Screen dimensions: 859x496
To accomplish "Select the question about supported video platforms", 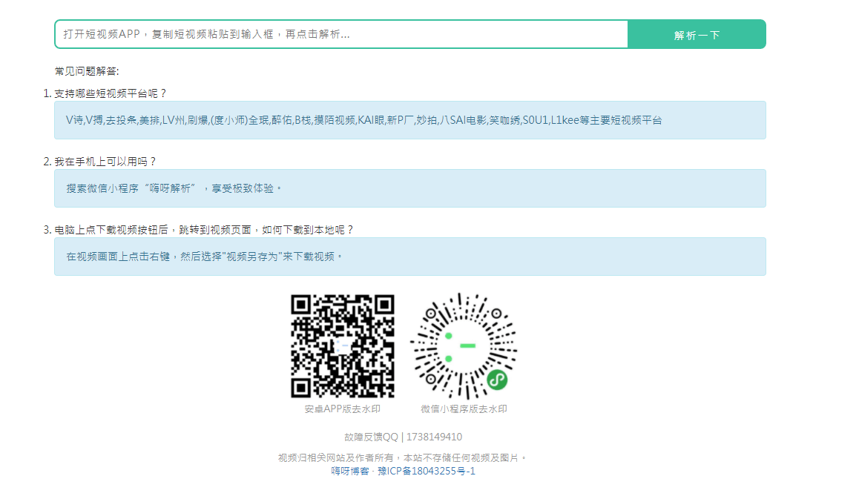I will pyautogui.click(x=111, y=93).
